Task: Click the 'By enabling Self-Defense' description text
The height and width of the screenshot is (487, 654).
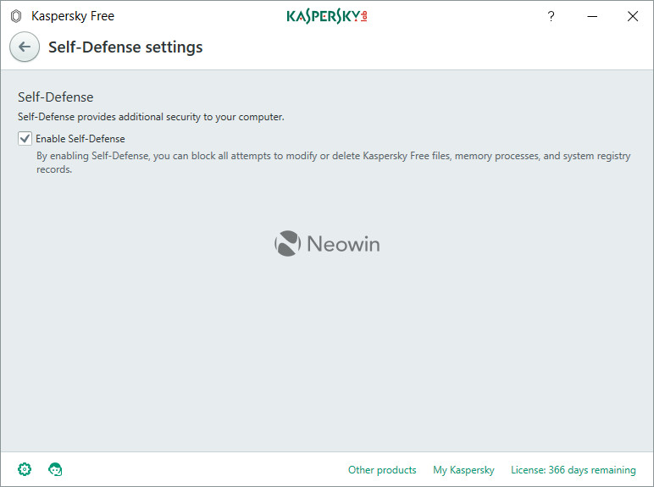Action: (333, 163)
